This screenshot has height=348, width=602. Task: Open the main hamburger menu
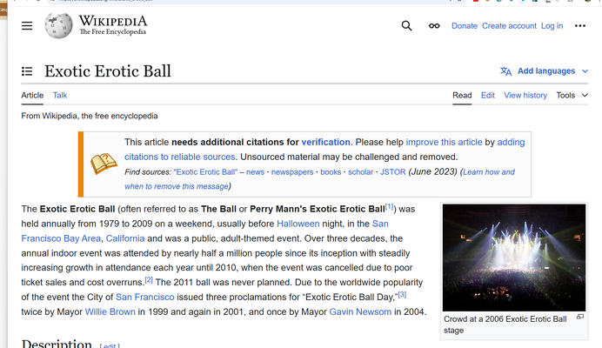(x=27, y=26)
